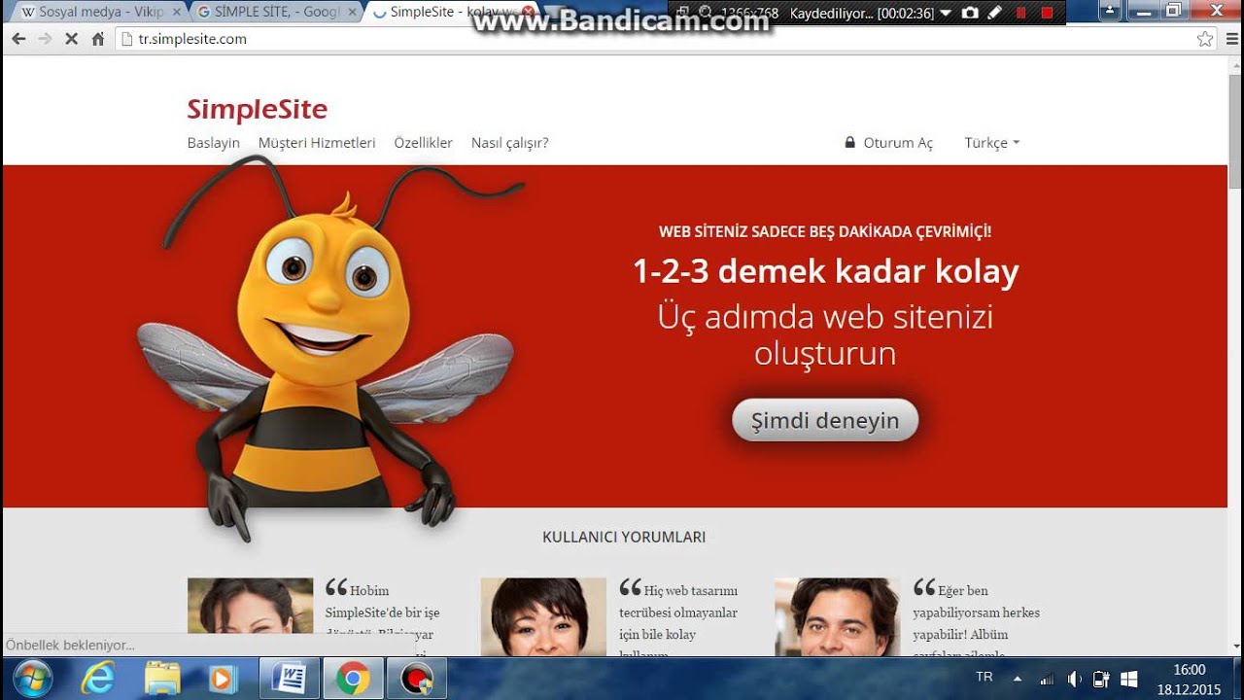The width and height of the screenshot is (1244, 700).
Task: Open File Explorer from the taskbar
Action: click(x=162, y=678)
